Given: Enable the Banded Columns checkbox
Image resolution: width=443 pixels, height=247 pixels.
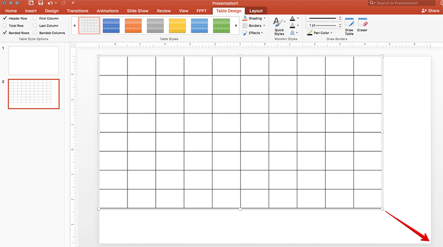Looking at the screenshot, I should pyautogui.click(x=35, y=33).
